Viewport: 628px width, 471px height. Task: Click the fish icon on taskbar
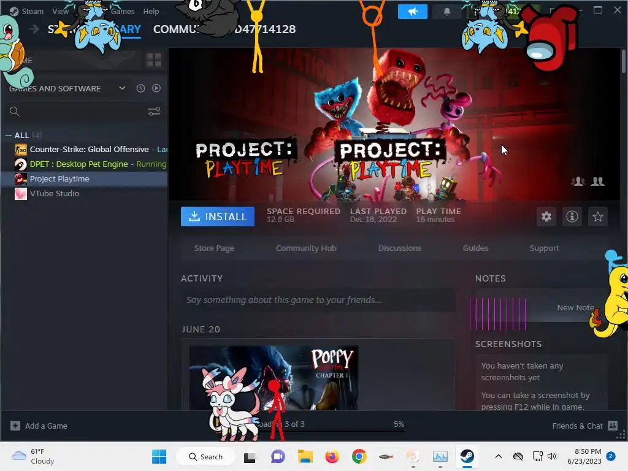(x=386, y=456)
